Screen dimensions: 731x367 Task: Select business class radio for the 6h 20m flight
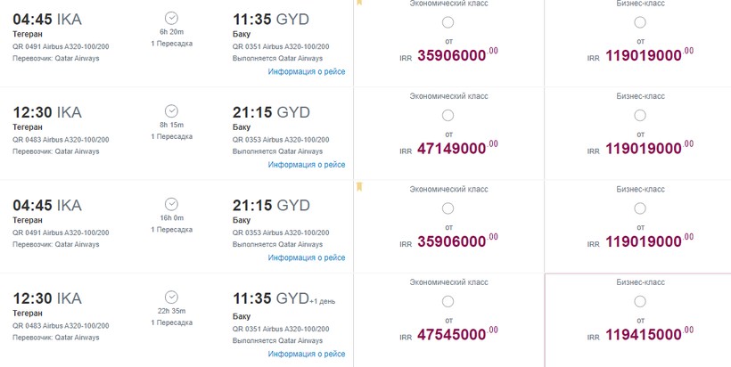(640, 22)
